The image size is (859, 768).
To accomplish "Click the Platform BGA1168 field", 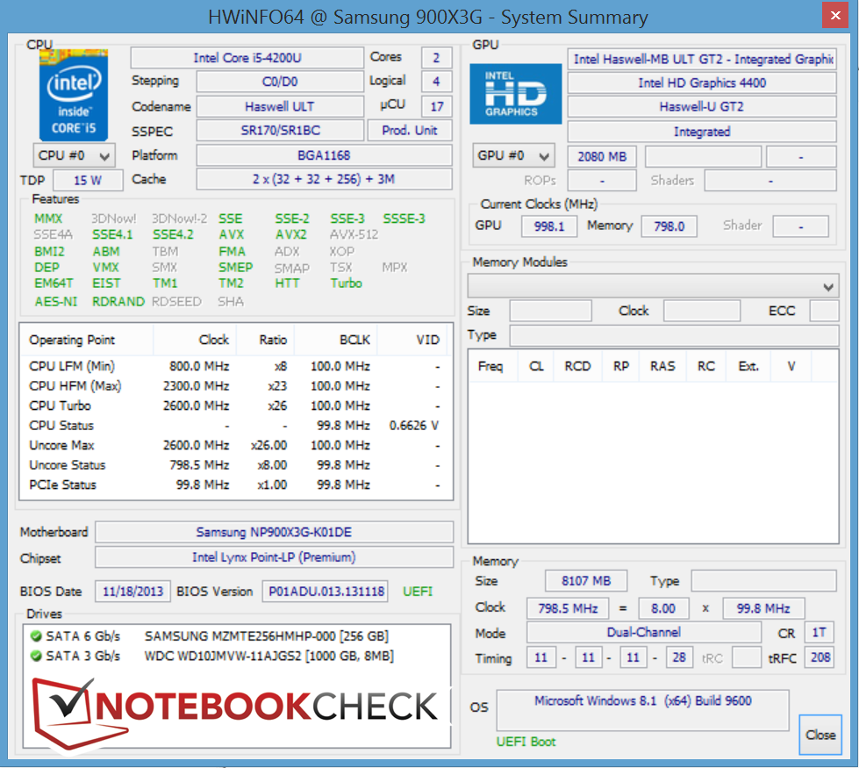I will 324,155.
